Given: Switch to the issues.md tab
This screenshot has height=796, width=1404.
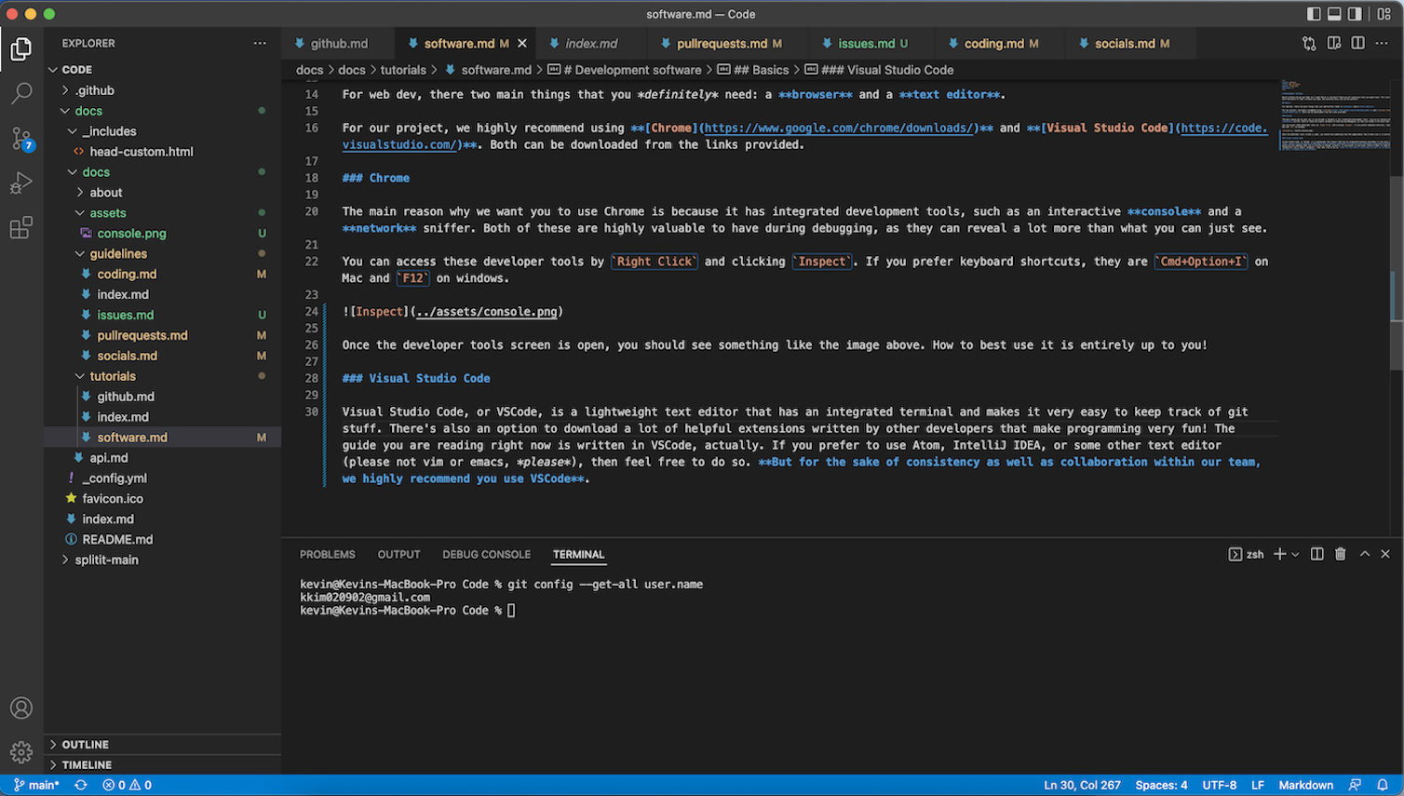Looking at the screenshot, I should pos(872,44).
